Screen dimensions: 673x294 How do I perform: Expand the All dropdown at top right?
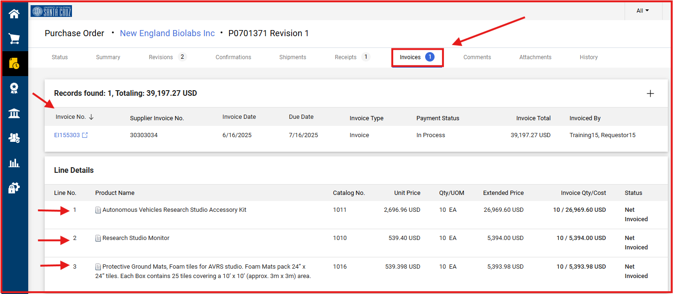coord(642,11)
